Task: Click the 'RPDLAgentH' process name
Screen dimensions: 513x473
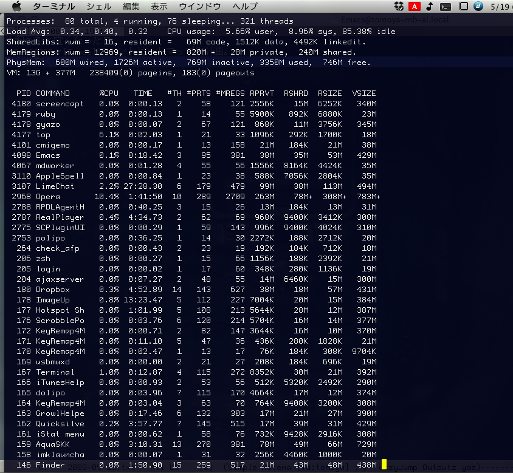Action: pyautogui.click(x=60, y=207)
